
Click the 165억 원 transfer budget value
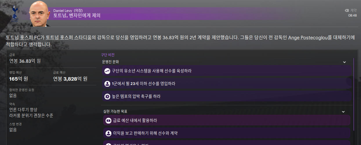coord(19,79)
